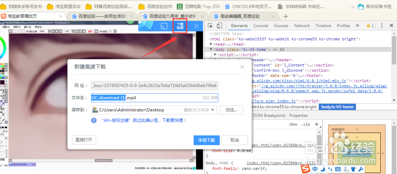Toggle the :hov element state button
Image resolution: width=397 pixels, height=174 pixels.
pyautogui.click(x=293, y=124)
